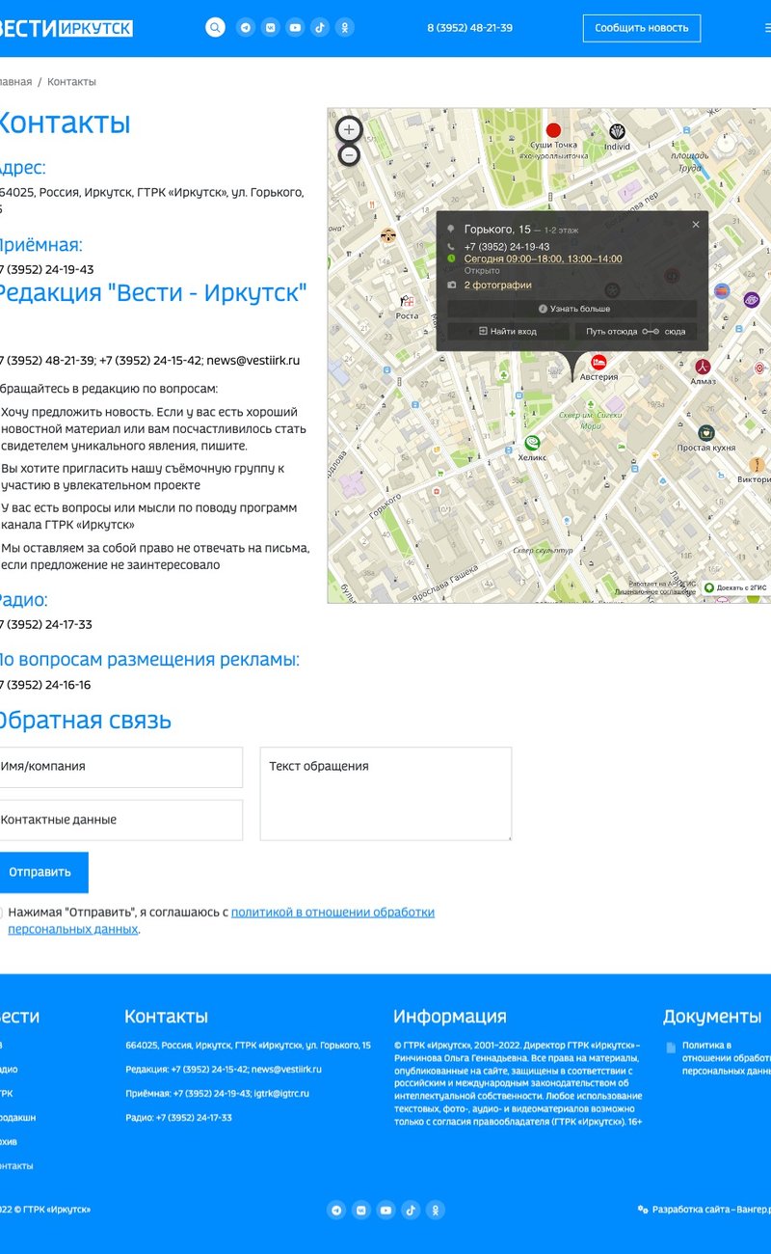
Task: Click Узнать больше in map popup
Action: click(572, 309)
